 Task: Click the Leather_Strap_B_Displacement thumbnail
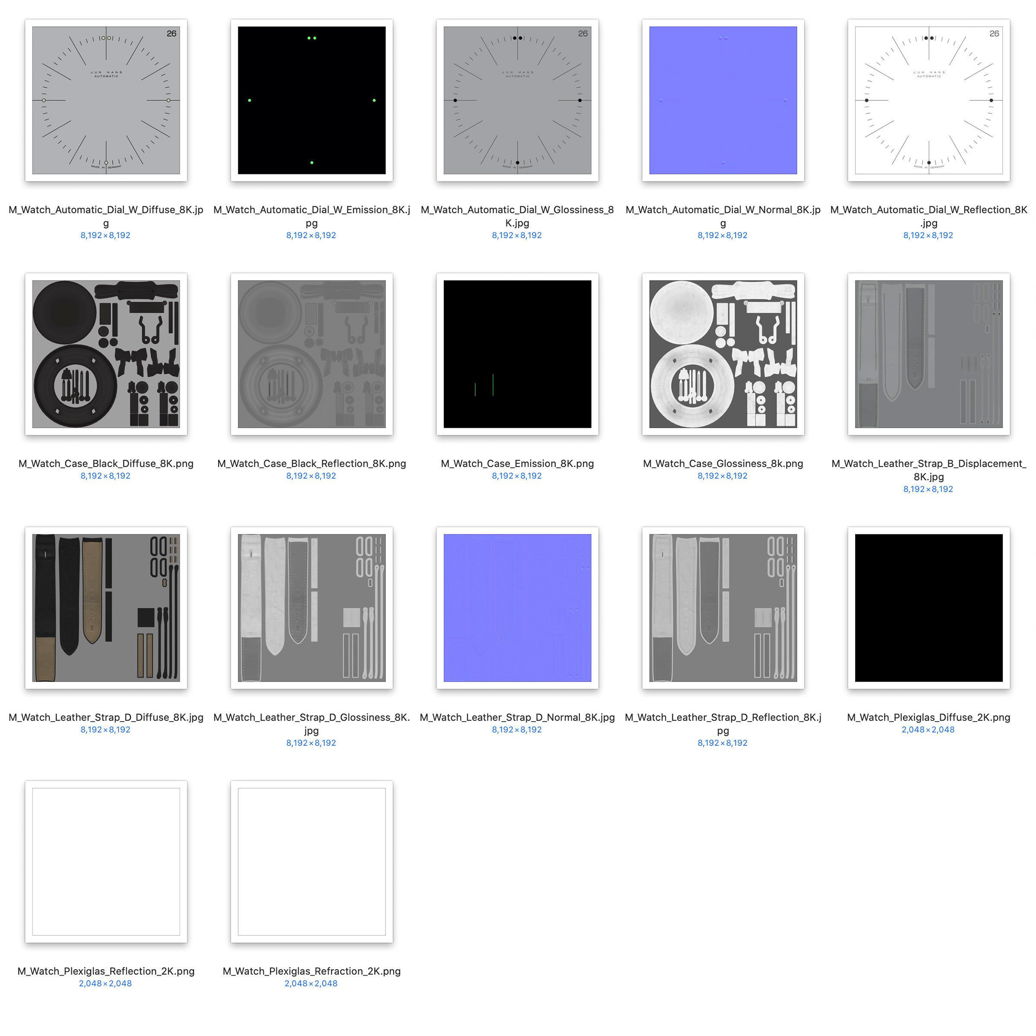(x=928, y=354)
